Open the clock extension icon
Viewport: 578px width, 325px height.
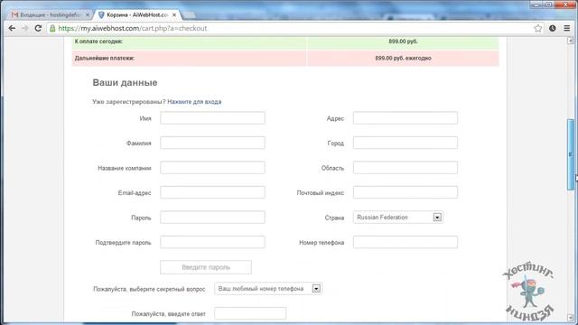552,28
